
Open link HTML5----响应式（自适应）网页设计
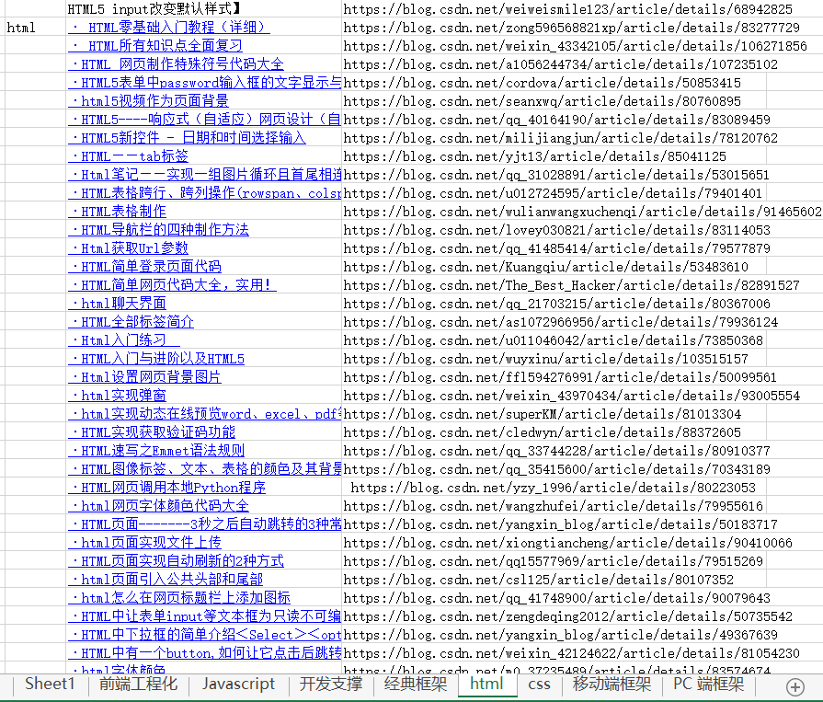click(x=205, y=120)
